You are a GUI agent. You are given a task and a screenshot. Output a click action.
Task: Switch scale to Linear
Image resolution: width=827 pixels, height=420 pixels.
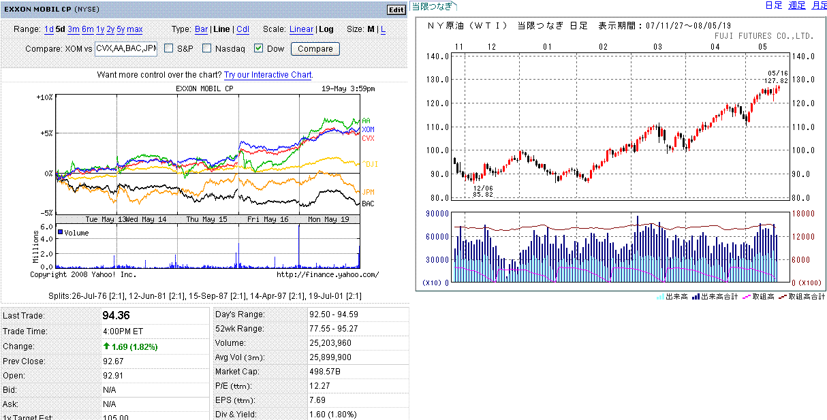pos(301,29)
